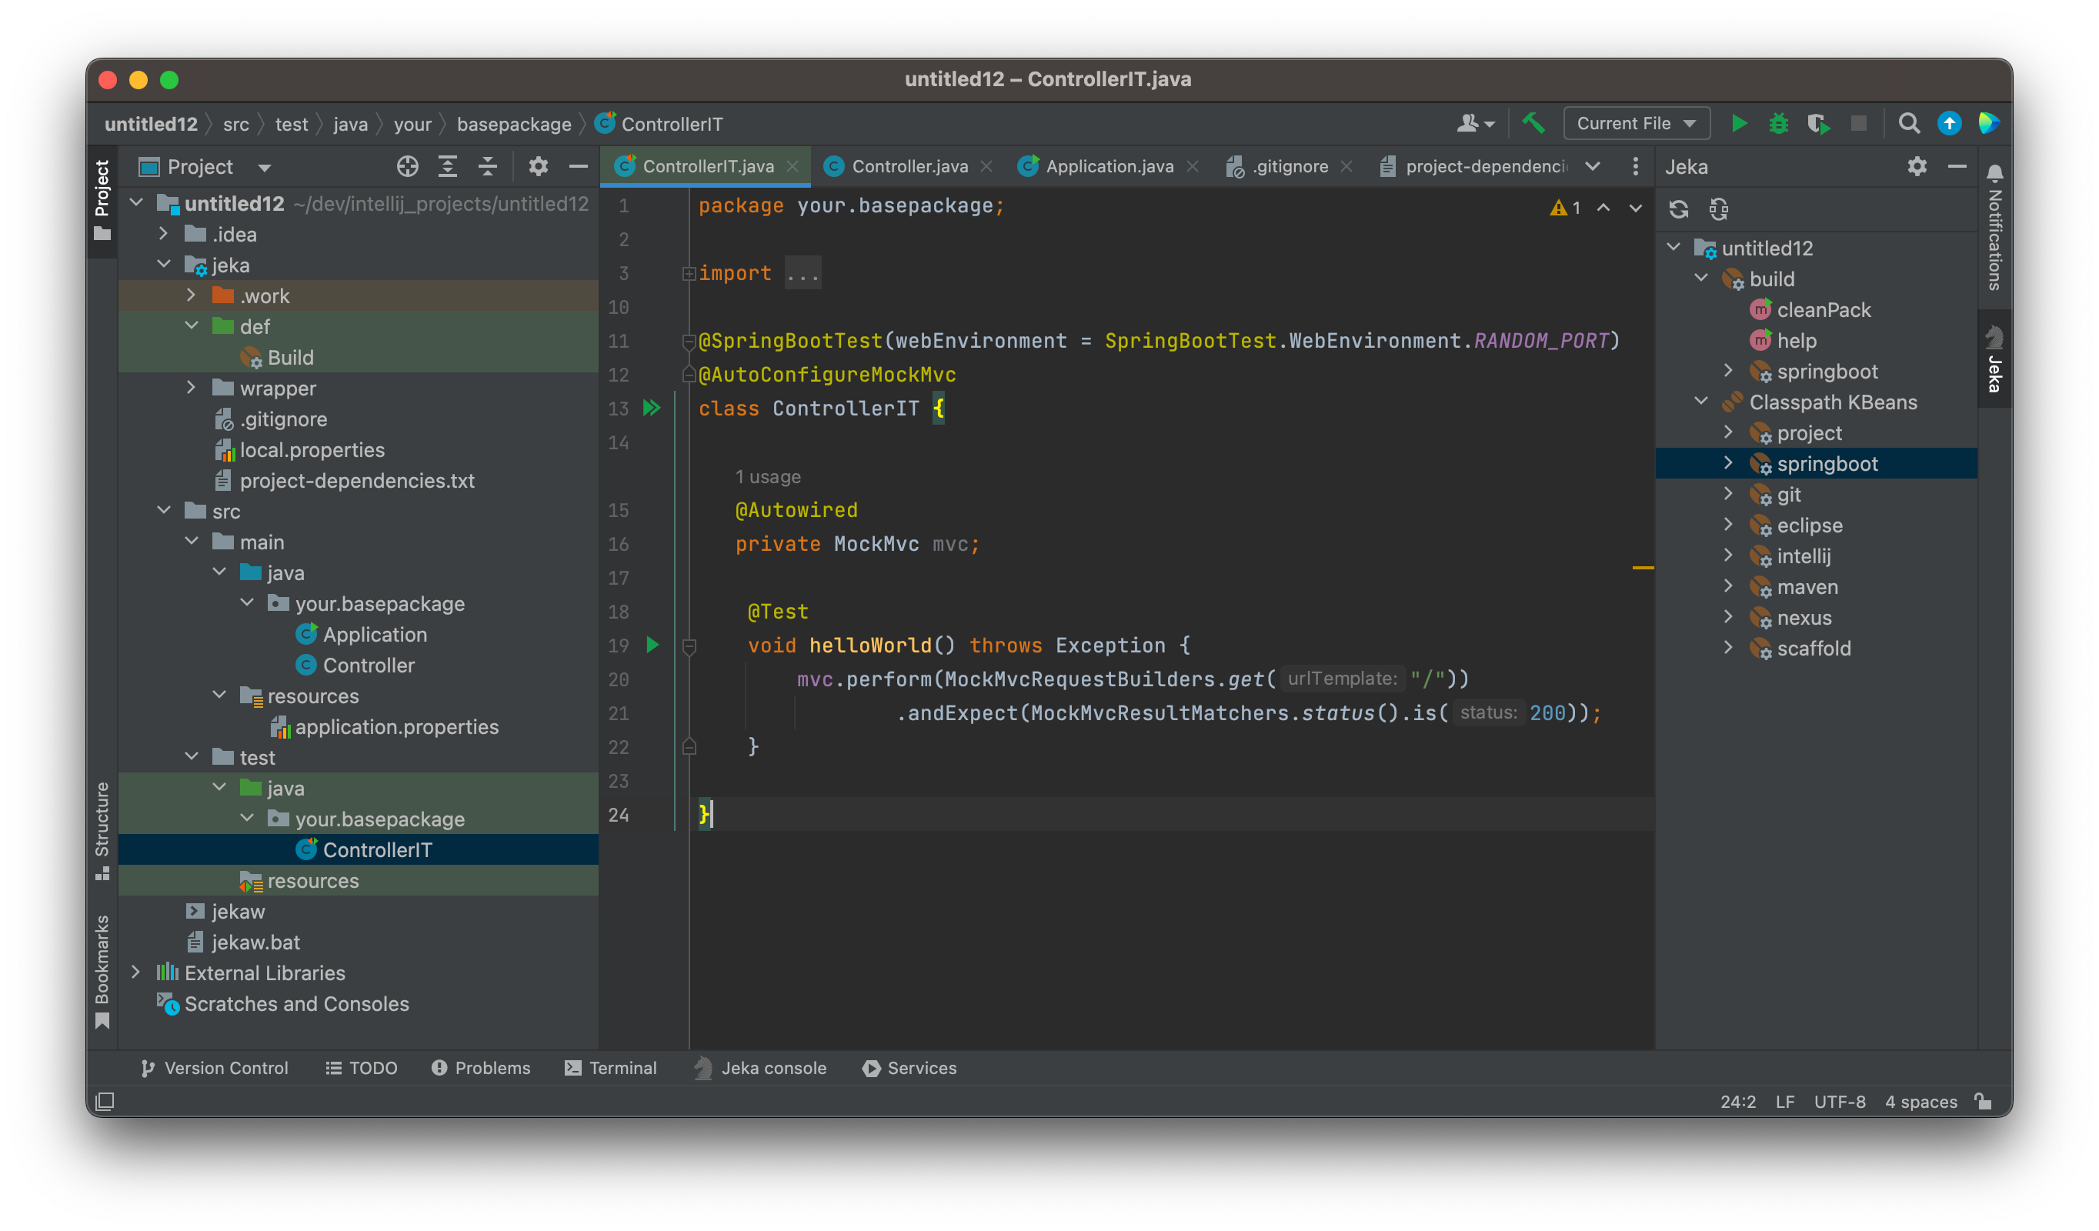Expand External Libraries node
2099x1231 pixels.
coord(135,972)
